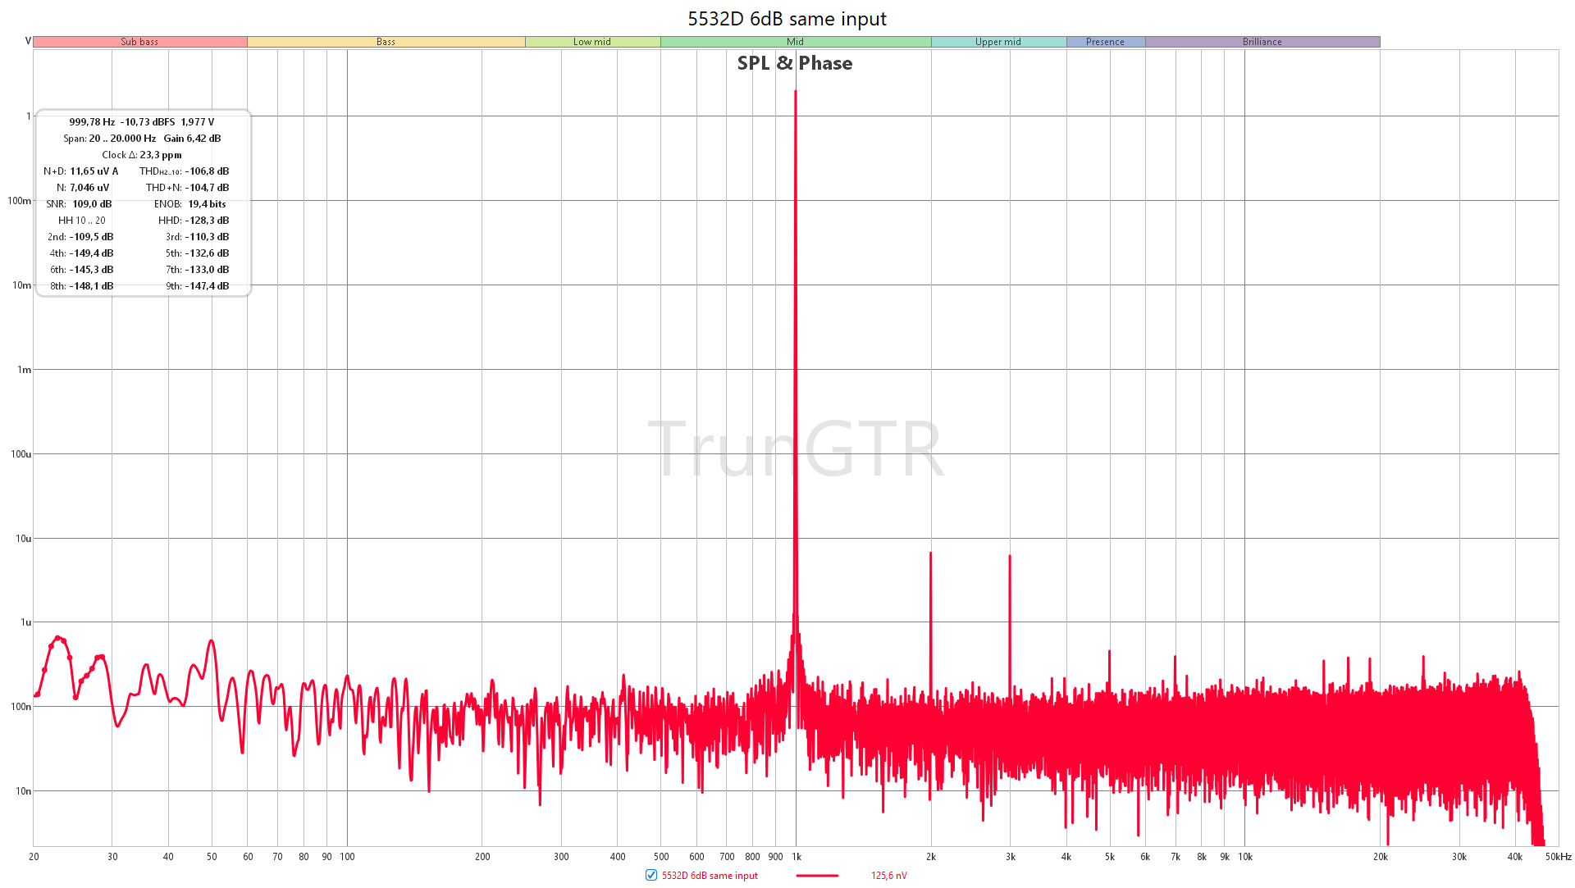
Task: Click the 20 label on frequency axis
Action: point(34,857)
